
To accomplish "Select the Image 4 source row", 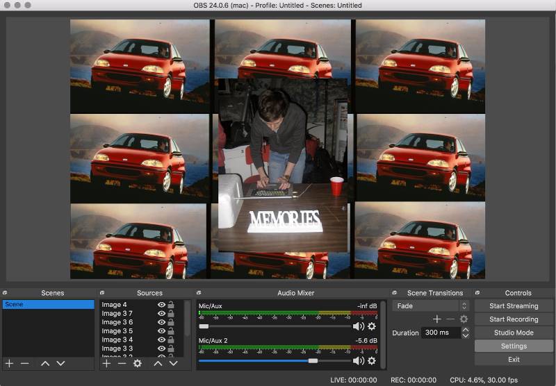I will click(x=142, y=305).
